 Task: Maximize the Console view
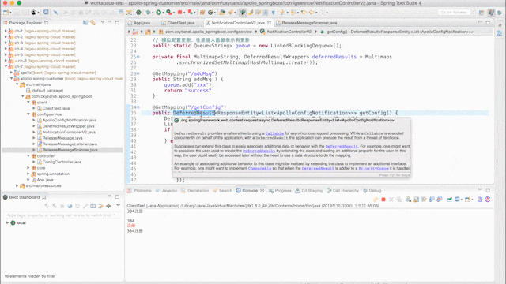[x=488, y=190]
